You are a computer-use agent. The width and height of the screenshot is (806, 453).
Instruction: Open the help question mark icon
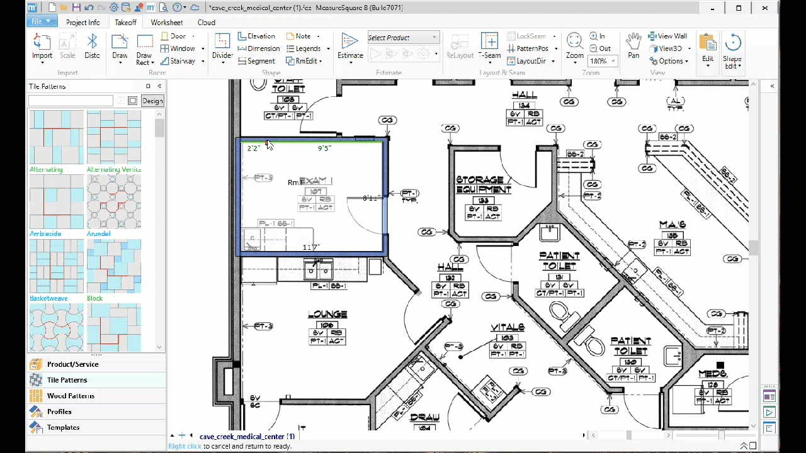[177, 8]
